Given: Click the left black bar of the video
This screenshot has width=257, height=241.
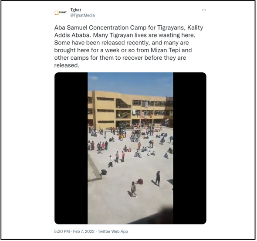Looking at the screenshot, I should pos(71,148).
